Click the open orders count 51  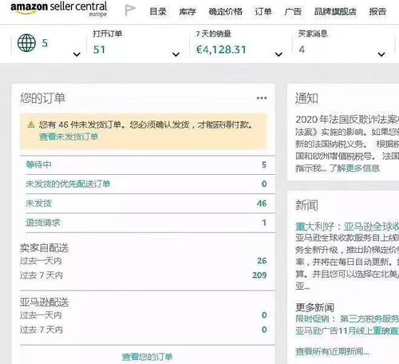click(x=99, y=49)
